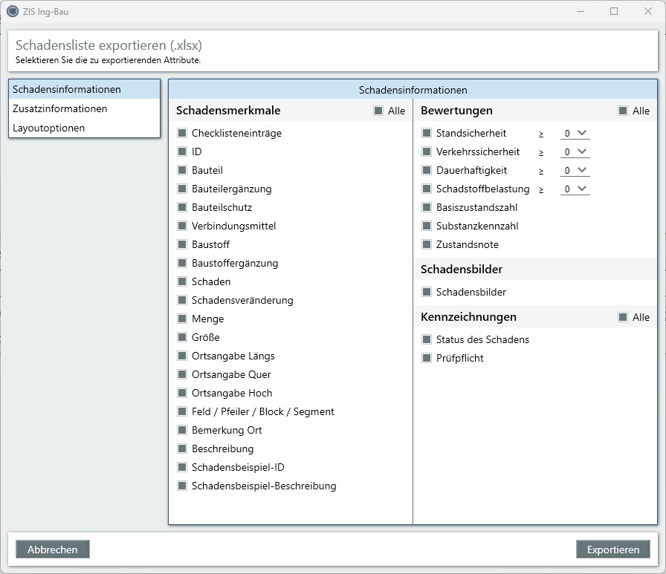Toggle Alle checkbox for Kennzeichnungen
Screen dimensions: 666x574
[623, 318]
